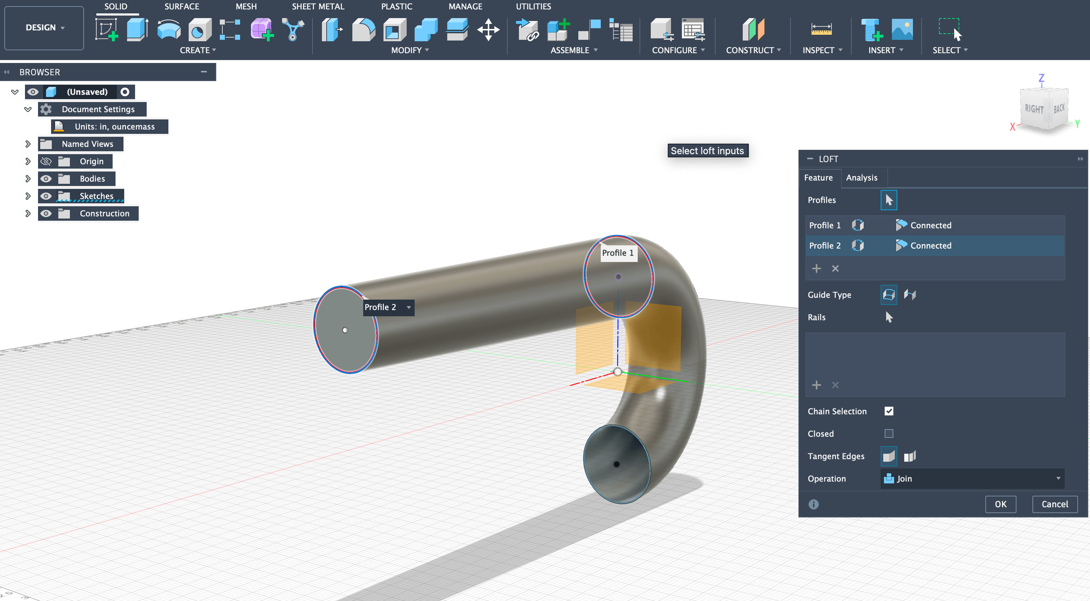Enable the Closed option in Loft dialog
The height and width of the screenshot is (601, 1090).
(889, 433)
